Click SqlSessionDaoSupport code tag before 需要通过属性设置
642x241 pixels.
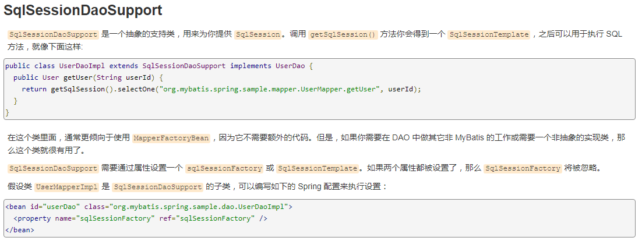(53, 168)
